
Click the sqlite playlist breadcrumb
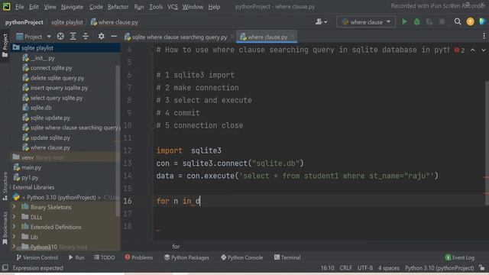(67, 22)
